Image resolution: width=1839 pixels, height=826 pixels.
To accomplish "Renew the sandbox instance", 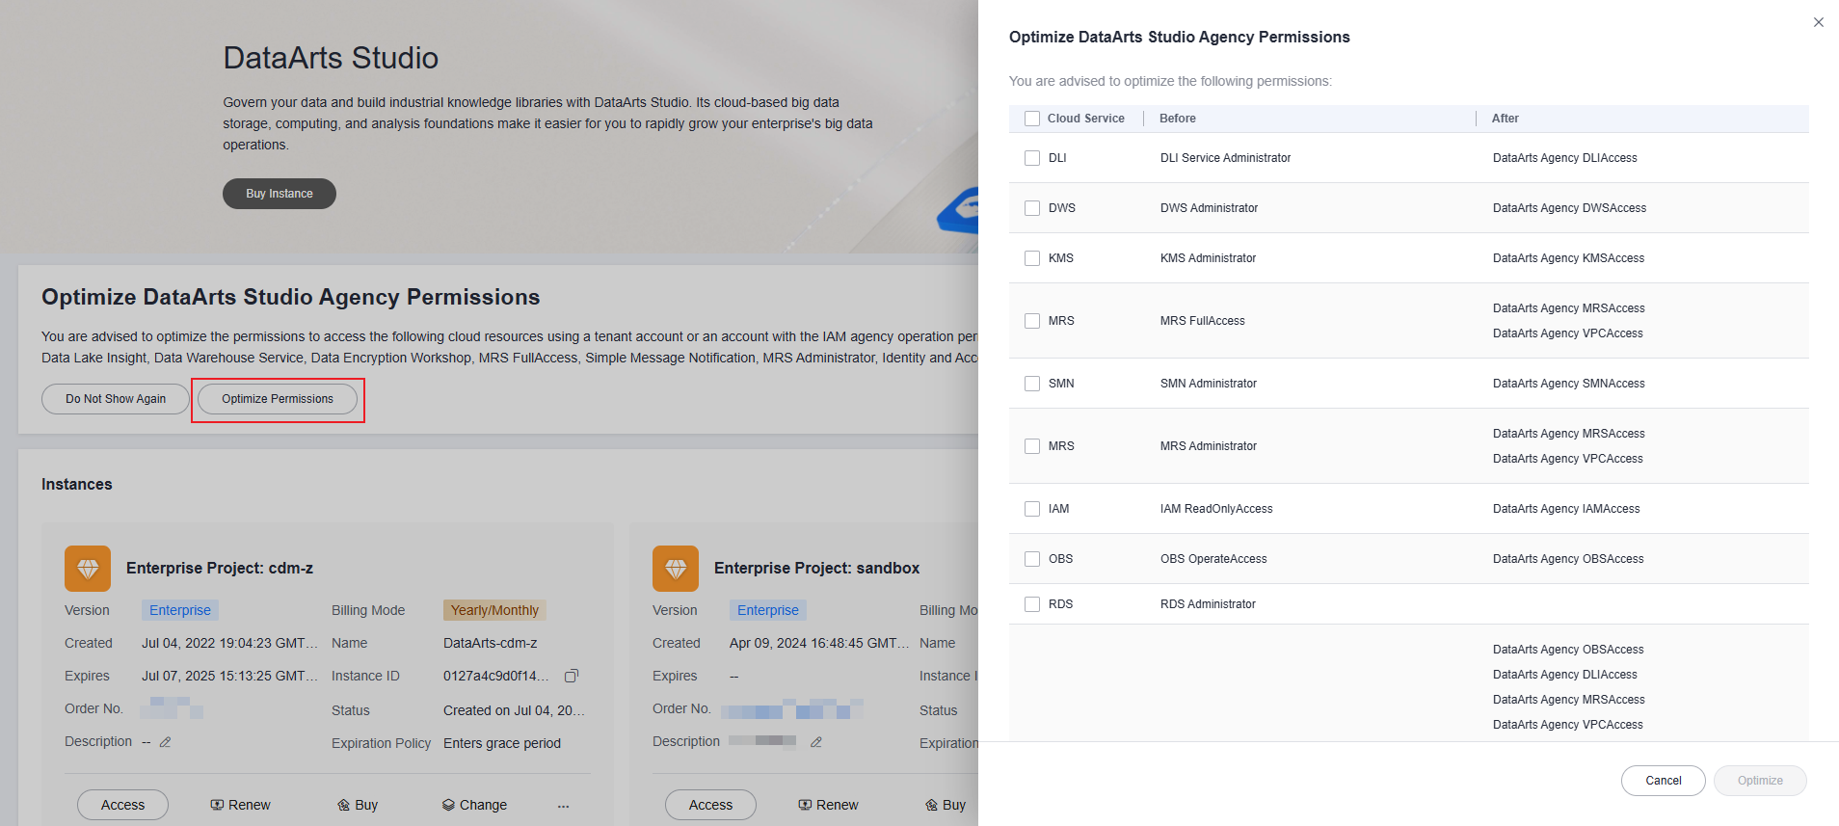I will click(x=828, y=805).
